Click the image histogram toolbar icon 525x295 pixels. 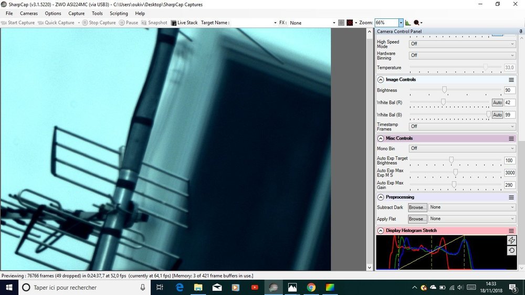408,23
